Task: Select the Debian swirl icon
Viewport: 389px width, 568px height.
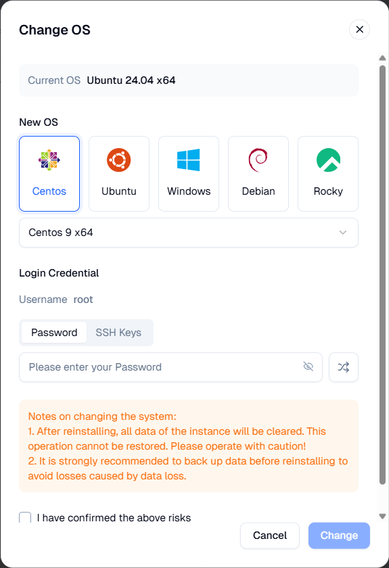Action: [258, 160]
